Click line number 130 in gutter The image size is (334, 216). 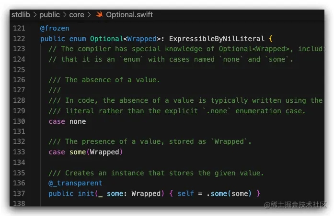pyautogui.click(x=19, y=121)
